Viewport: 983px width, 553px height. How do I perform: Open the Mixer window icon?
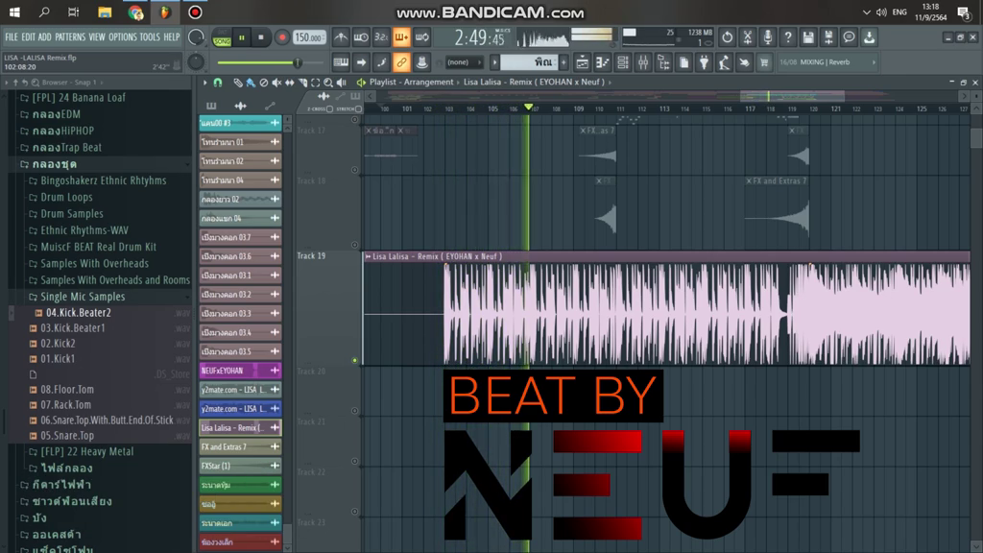(643, 62)
